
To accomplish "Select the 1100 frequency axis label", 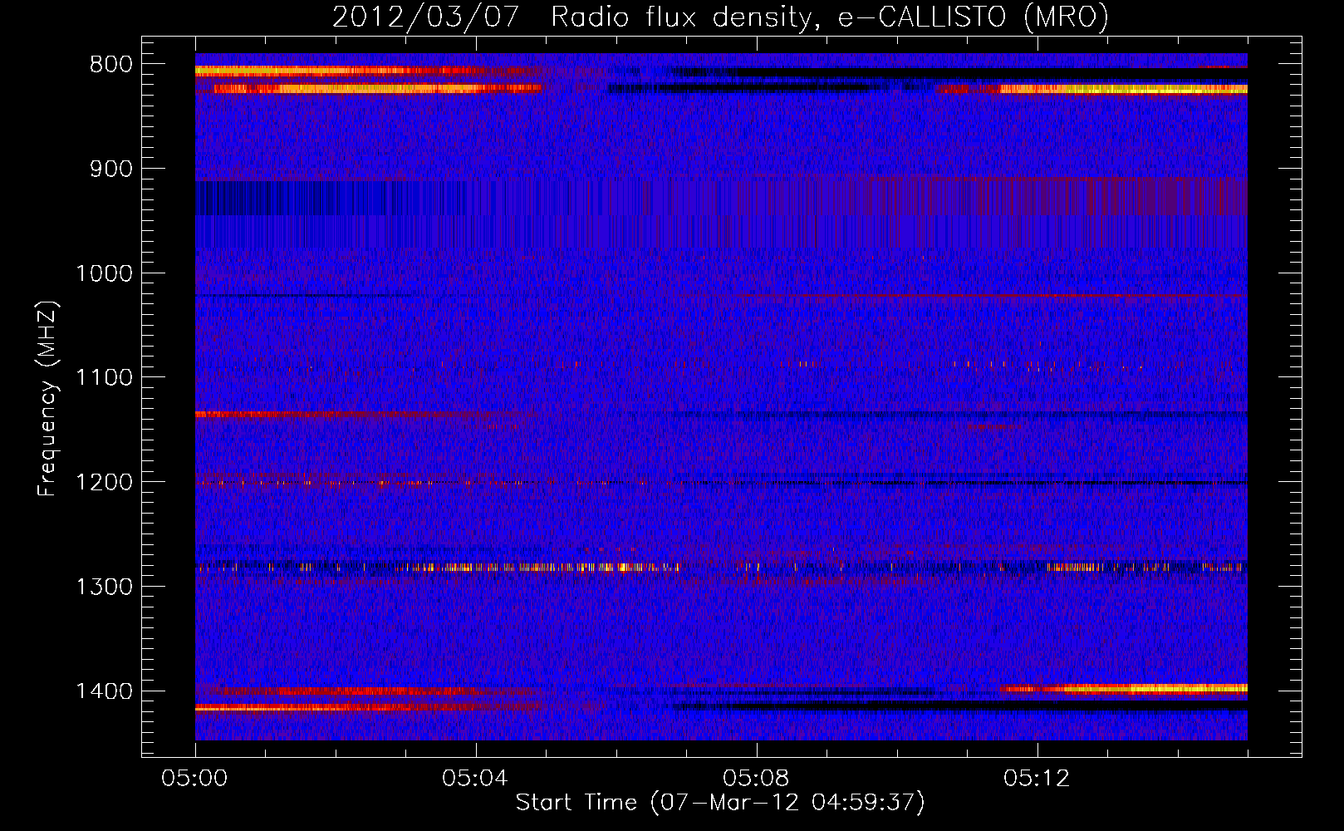I will pos(104,378).
